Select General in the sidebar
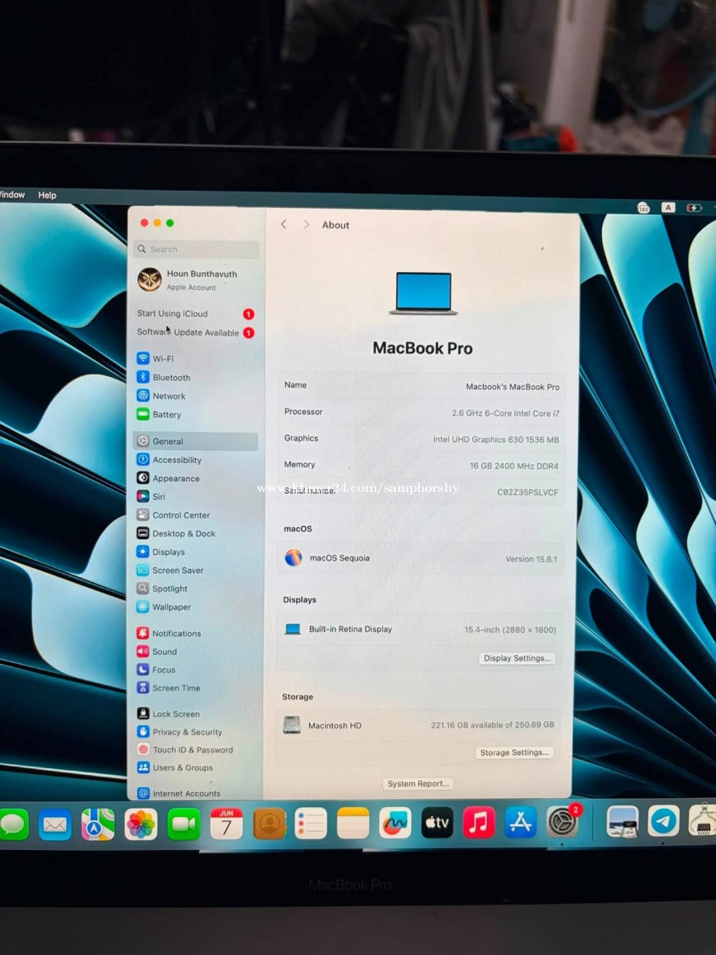716x955 pixels. tap(196, 441)
